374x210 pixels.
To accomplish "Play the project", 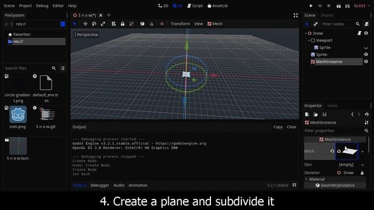I will click(x=311, y=6).
